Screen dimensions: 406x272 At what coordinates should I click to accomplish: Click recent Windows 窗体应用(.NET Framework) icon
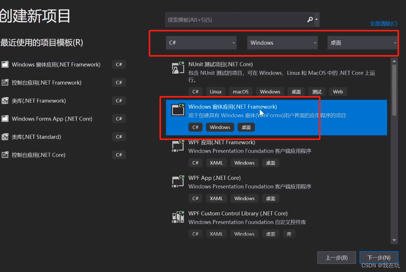5,64
